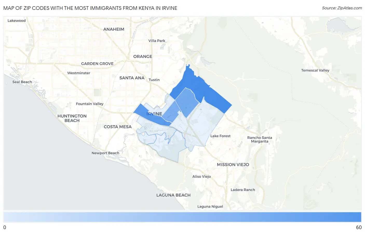The height and width of the screenshot is (233, 365).
Task: Click the Source: ZipAtlas.com credit
Action: pos(342,8)
